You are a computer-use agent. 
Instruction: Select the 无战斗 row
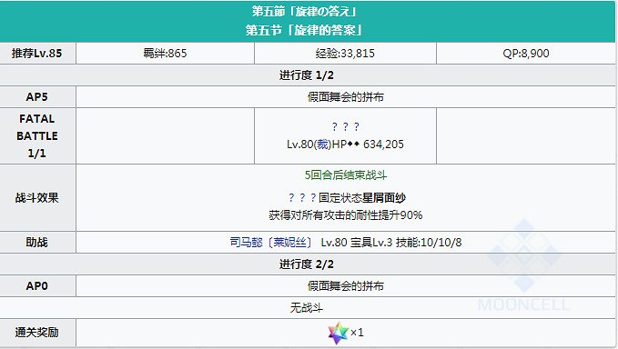point(307,307)
